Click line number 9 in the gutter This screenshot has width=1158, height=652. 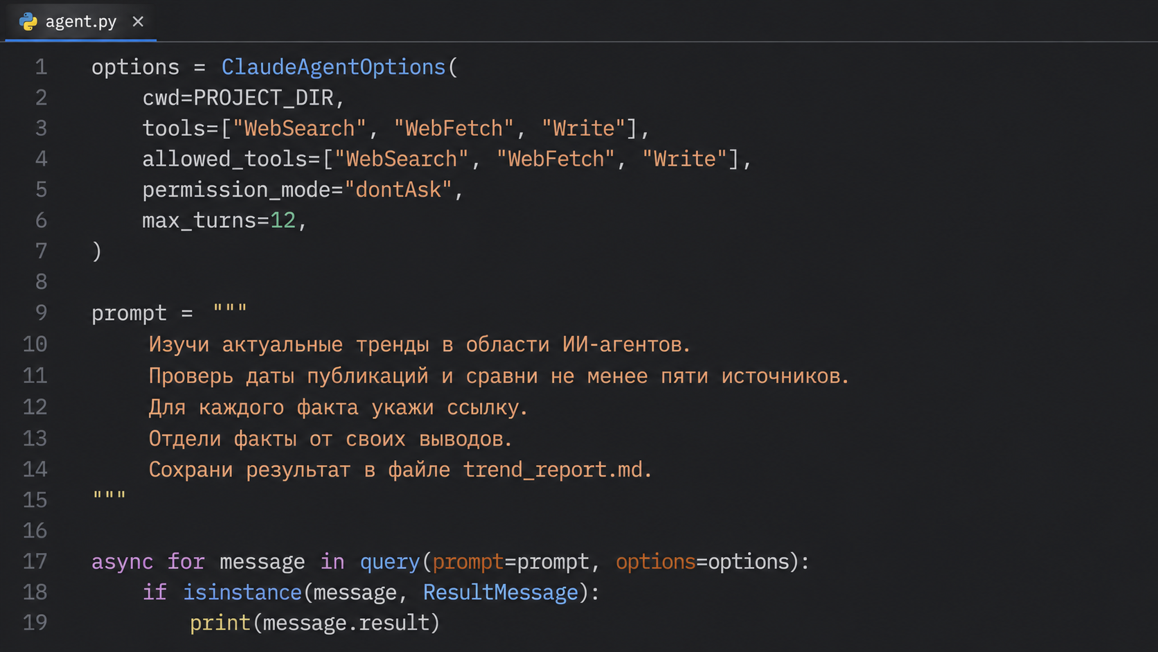pos(41,313)
